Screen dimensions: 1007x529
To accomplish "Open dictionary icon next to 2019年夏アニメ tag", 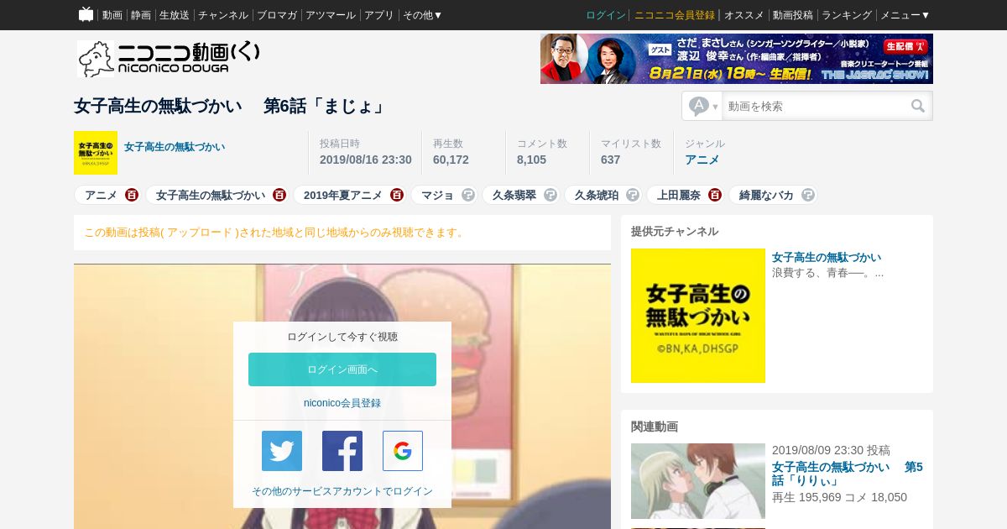I will coord(397,195).
